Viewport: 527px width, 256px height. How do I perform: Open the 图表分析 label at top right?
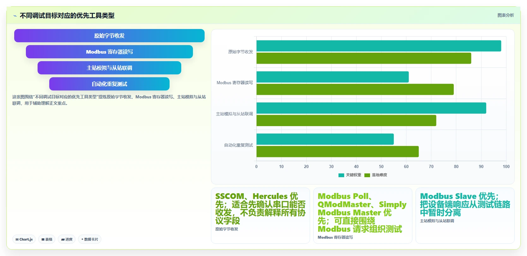tap(506, 15)
